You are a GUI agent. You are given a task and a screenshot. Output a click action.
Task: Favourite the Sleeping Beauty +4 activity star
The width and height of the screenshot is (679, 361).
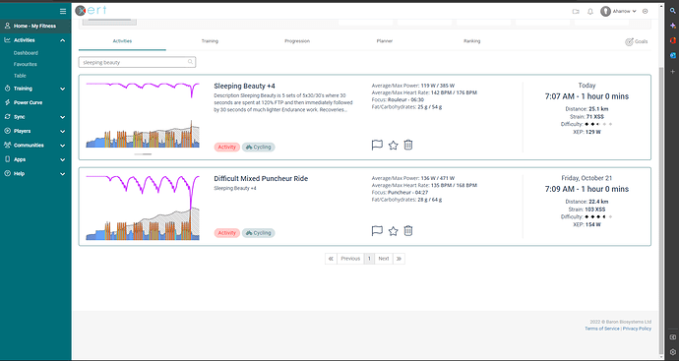(393, 145)
